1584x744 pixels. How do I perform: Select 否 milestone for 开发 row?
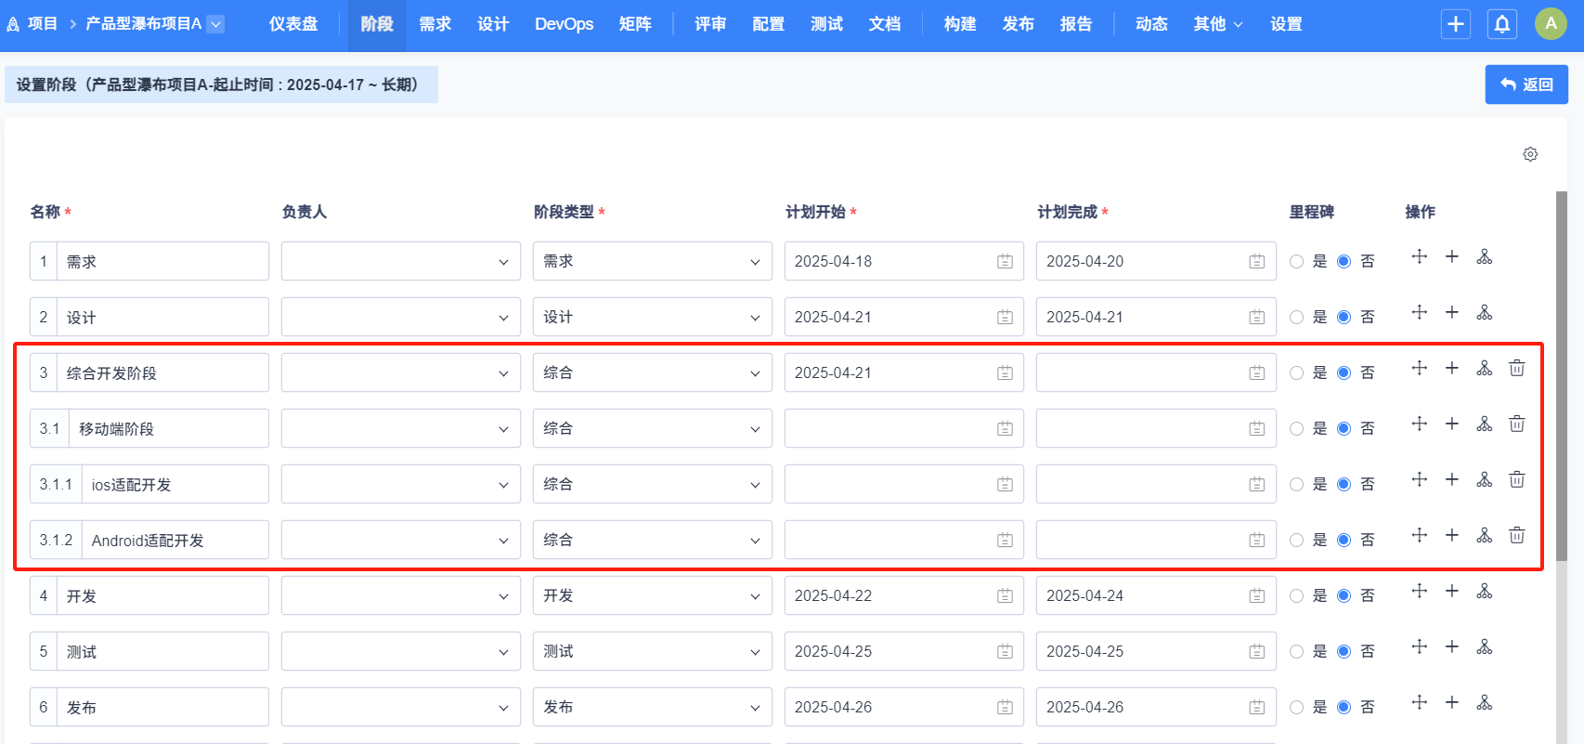pos(1344,596)
